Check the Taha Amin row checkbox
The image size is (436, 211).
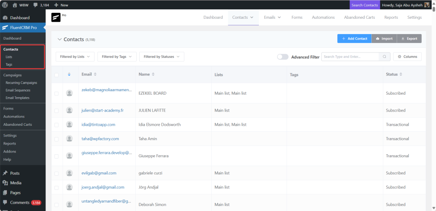point(57,139)
